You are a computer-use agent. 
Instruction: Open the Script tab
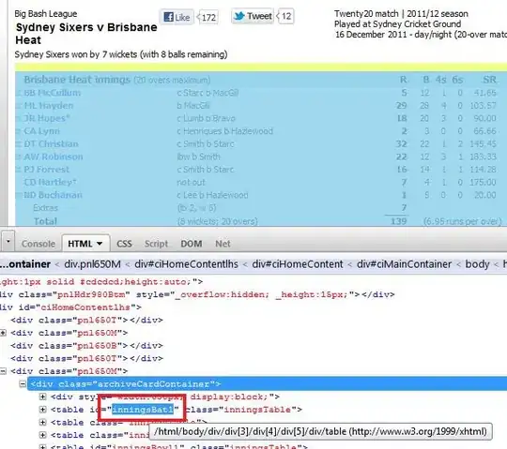156,244
